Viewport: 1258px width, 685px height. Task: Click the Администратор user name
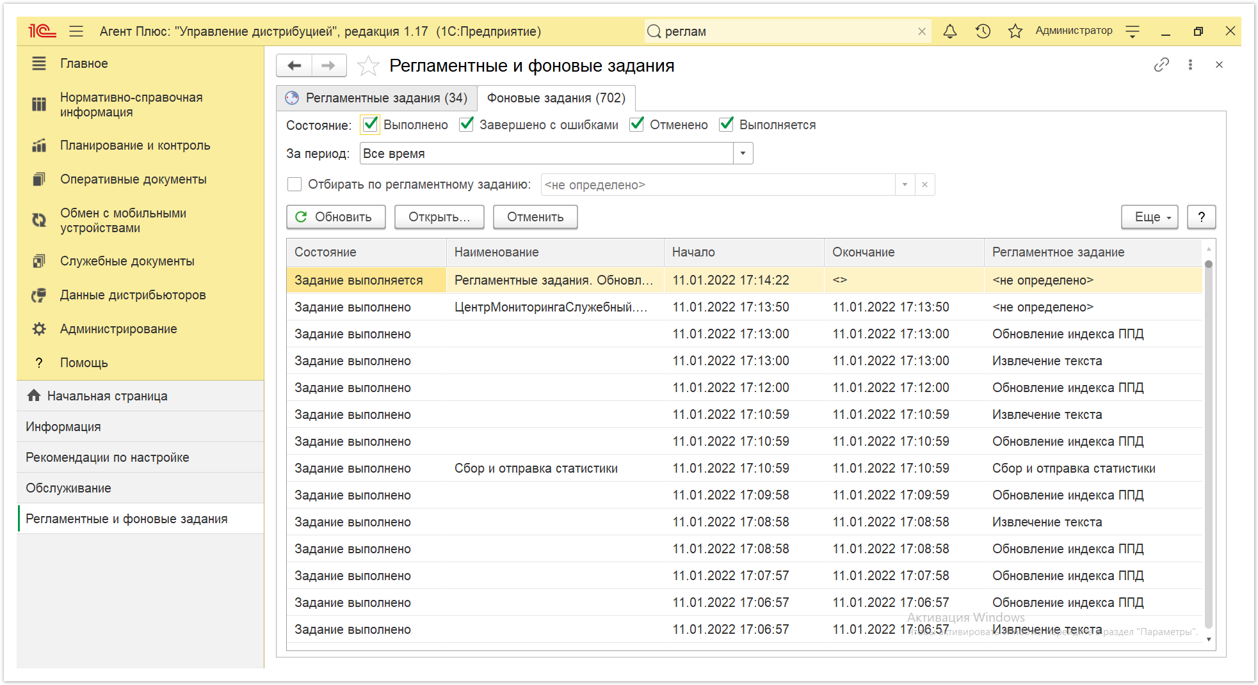pyautogui.click(x=1074, y=31)
